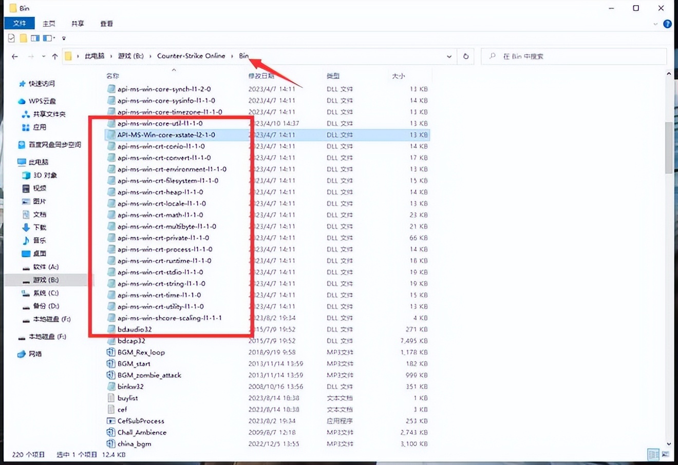This screenshot has width=678, height=465.
Task: Click the folder icon in the address bar
Action: 68,56
